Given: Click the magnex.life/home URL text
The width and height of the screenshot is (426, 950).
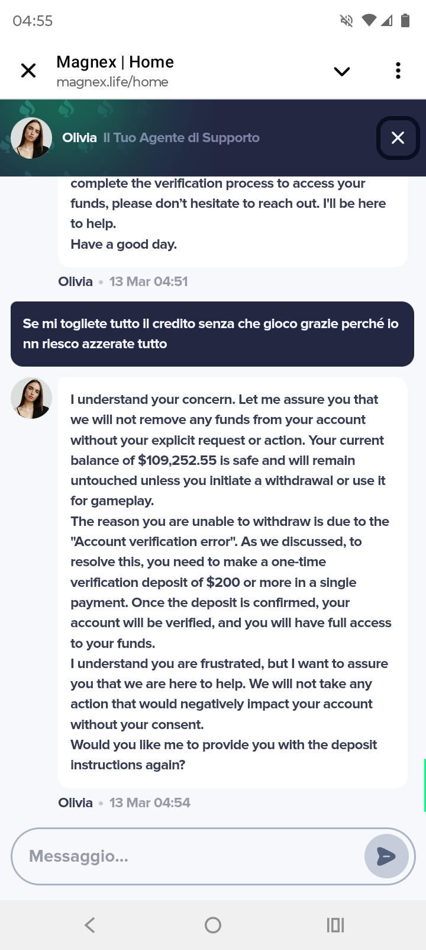Looking at the screenshot, I should [112, 82].
